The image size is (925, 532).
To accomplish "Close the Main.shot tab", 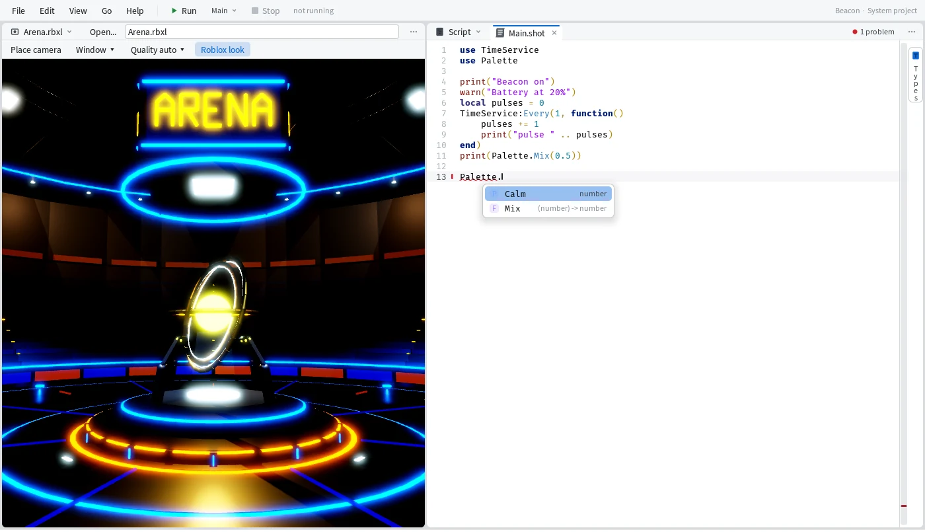I will tap(554, 32).
